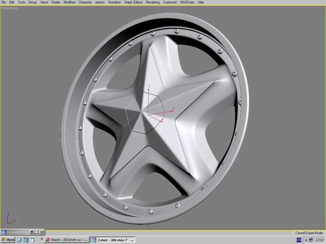Open the Create menu
Viewport: 326px width, 244px height.
click(x=55, y=2)
